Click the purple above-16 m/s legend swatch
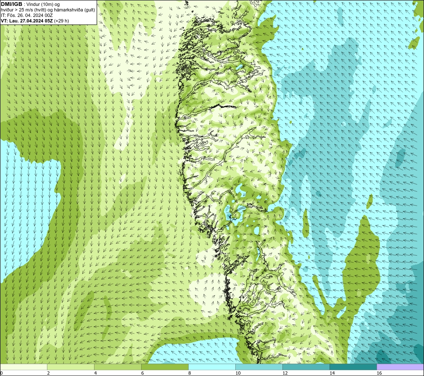This screenshot has height=376, width=424. [x=400, y=367]
